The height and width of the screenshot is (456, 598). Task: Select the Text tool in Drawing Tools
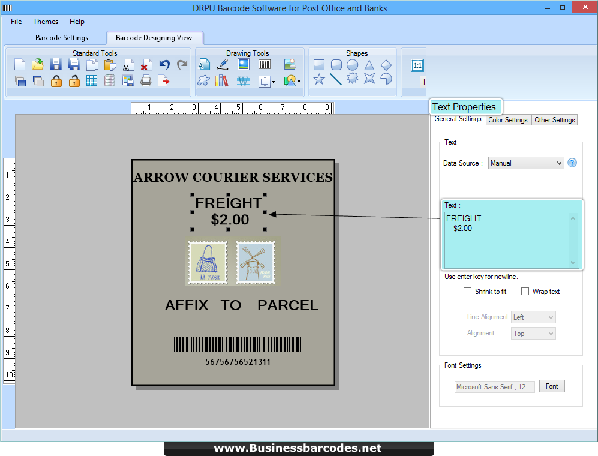(x=204, y=64)
